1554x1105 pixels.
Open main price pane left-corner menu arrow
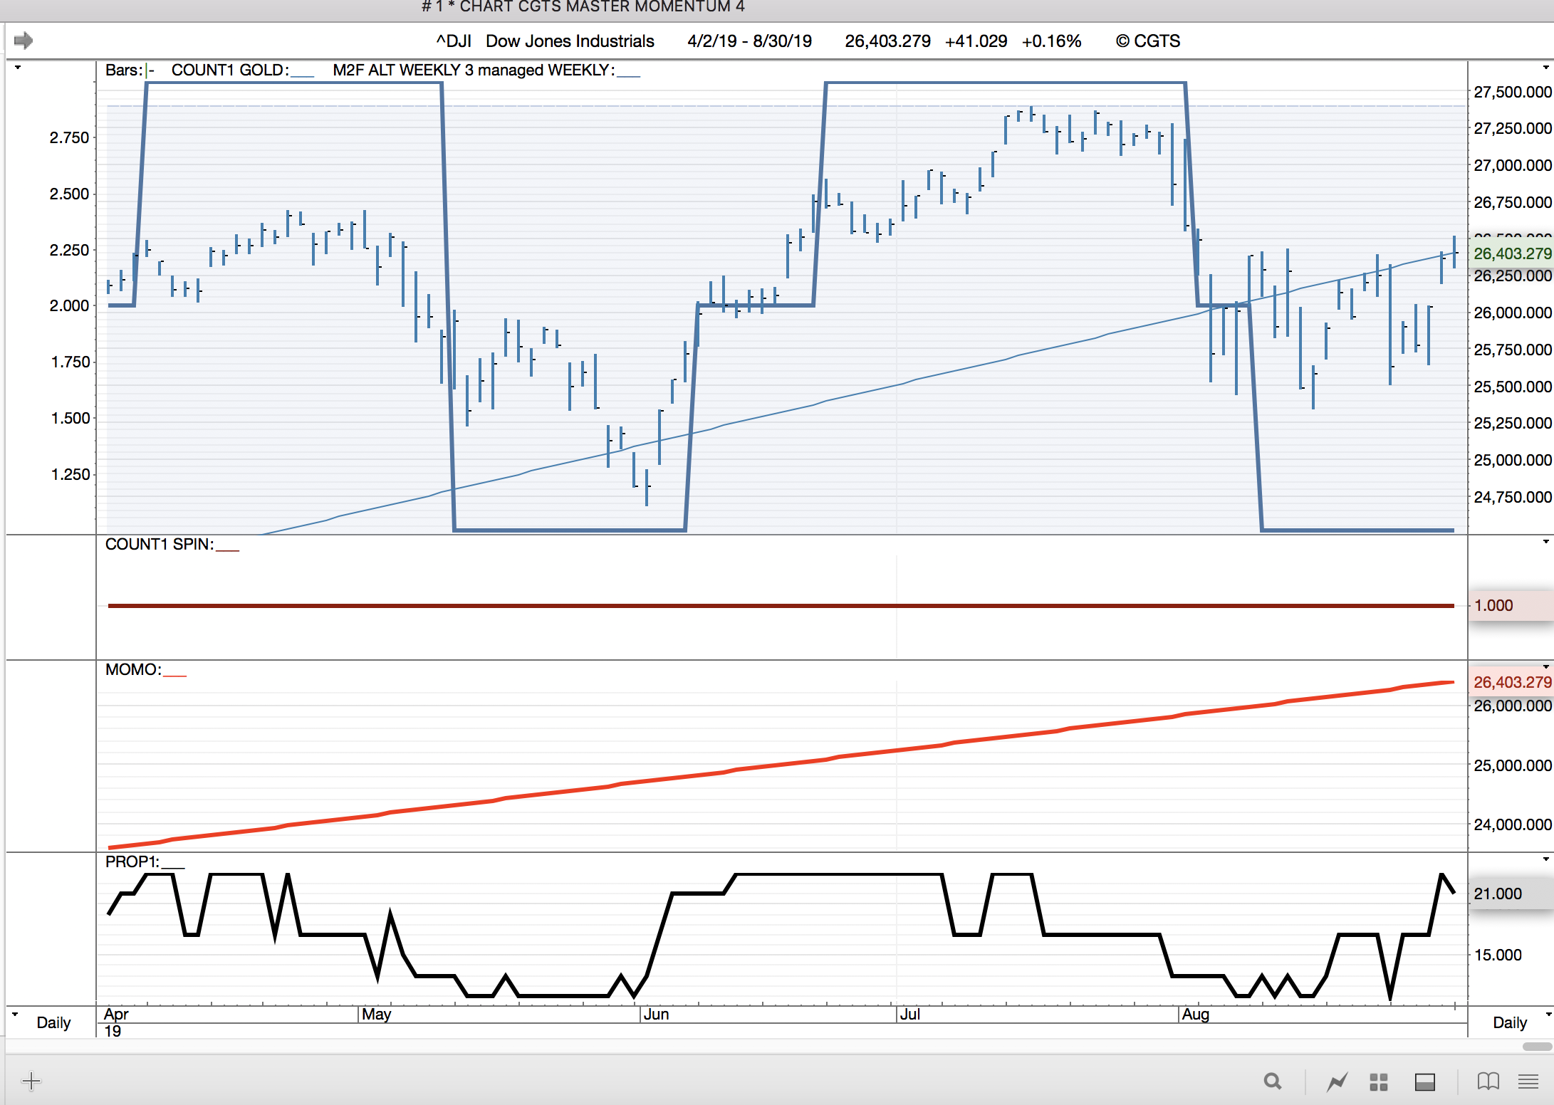[x=18, y=68]
